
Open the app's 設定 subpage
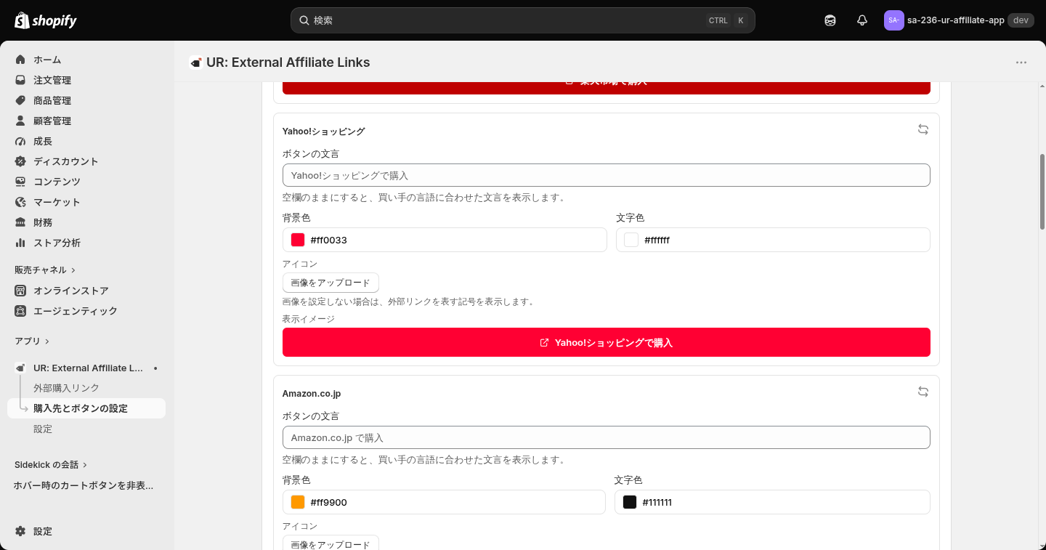pos(43,429)
